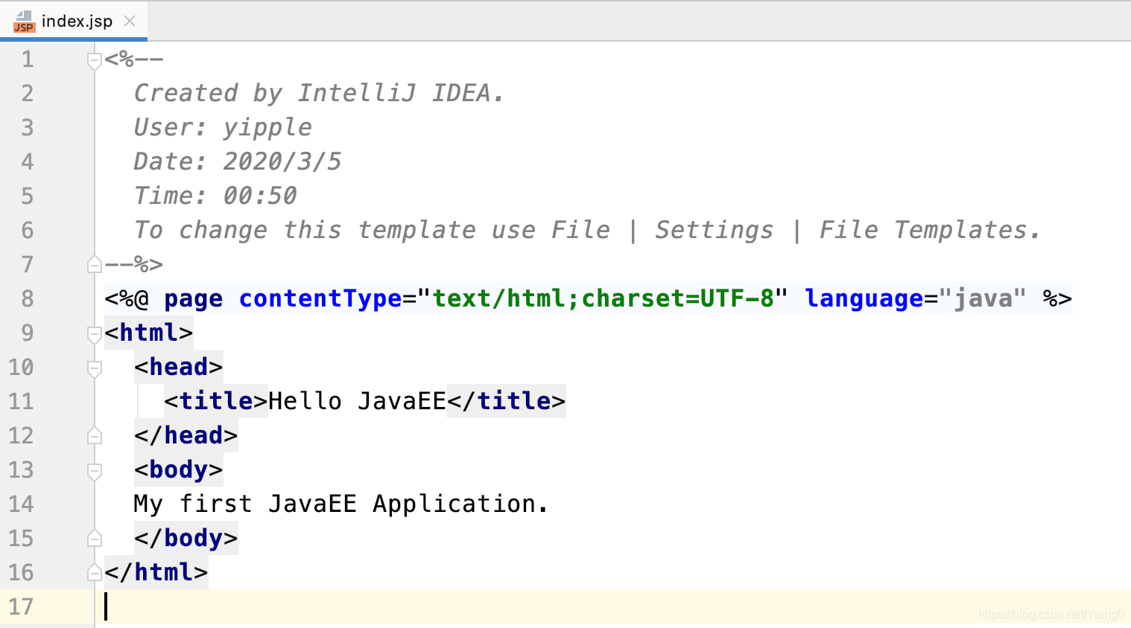Click the 'contentType' attribute name
Image resolution: width=1131 pixels, height=628 pixels.
[x=320, y=298]
